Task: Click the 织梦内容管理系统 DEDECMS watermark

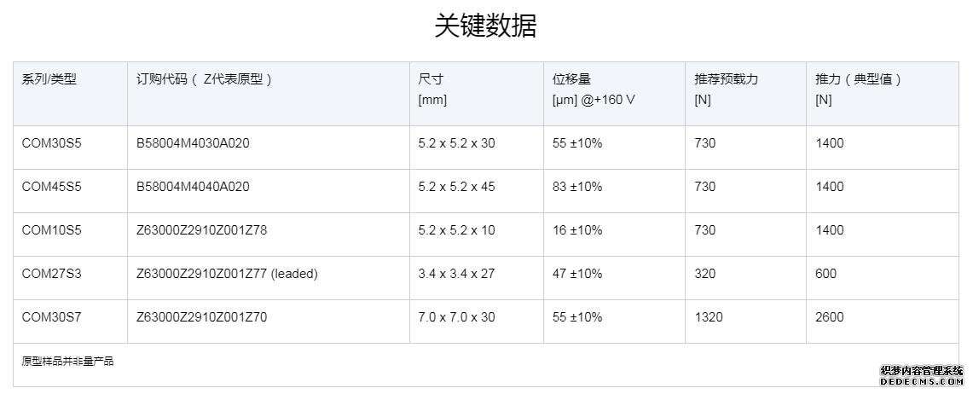Action: [922, 375]
